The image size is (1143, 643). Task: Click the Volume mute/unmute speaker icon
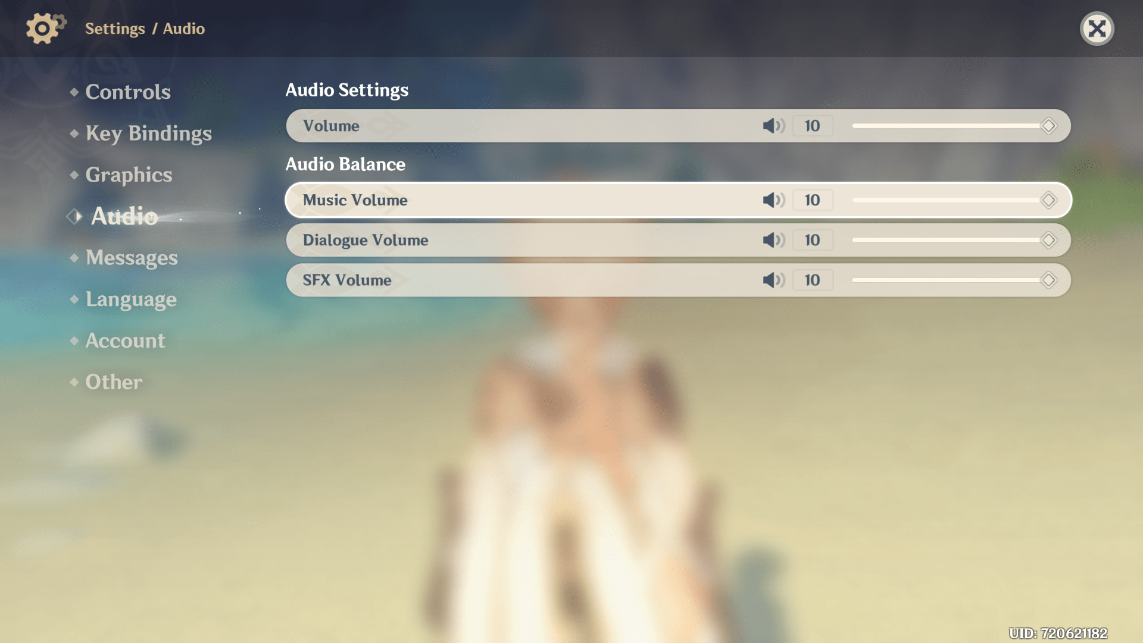[x=773, y=126]
